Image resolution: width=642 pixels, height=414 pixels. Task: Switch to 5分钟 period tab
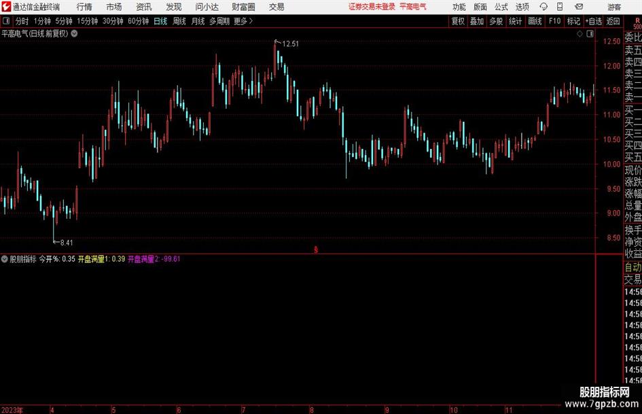[63, 21]
